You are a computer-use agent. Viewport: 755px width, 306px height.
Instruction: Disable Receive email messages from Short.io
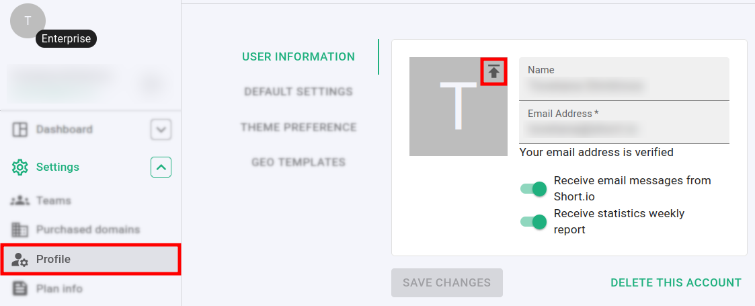(534, 189)
